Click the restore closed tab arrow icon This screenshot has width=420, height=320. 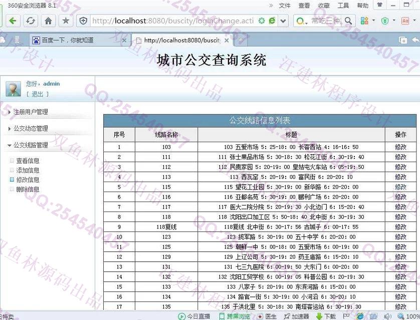(x=415, y=40)
